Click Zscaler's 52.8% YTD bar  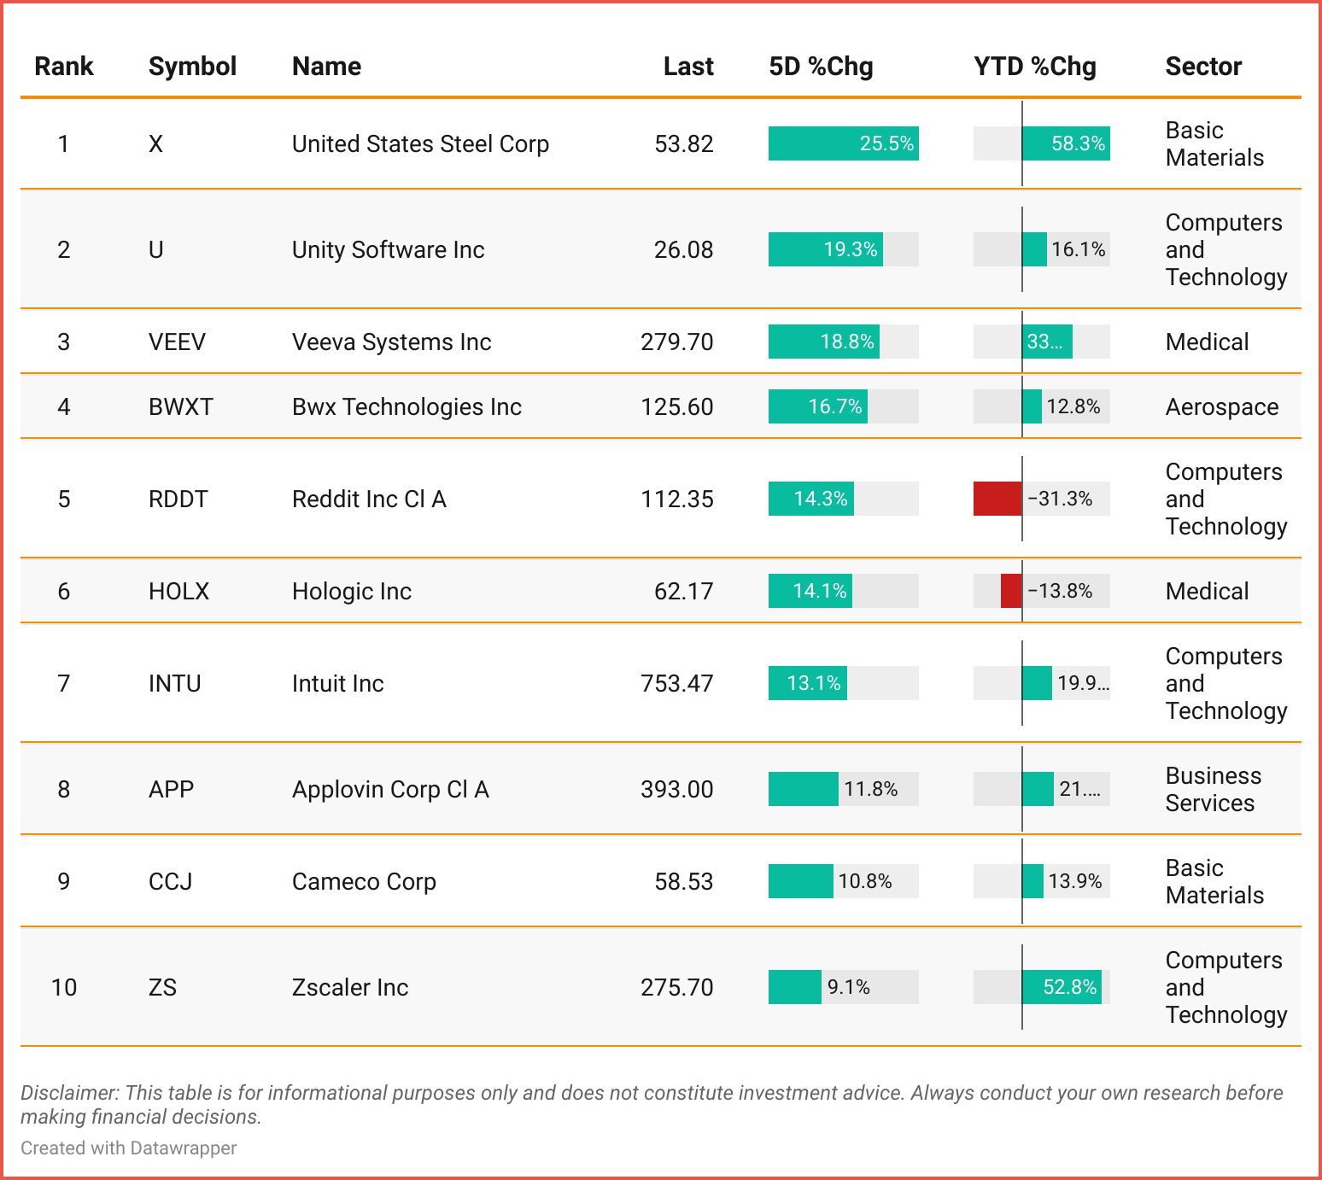tap(1062, 987)
